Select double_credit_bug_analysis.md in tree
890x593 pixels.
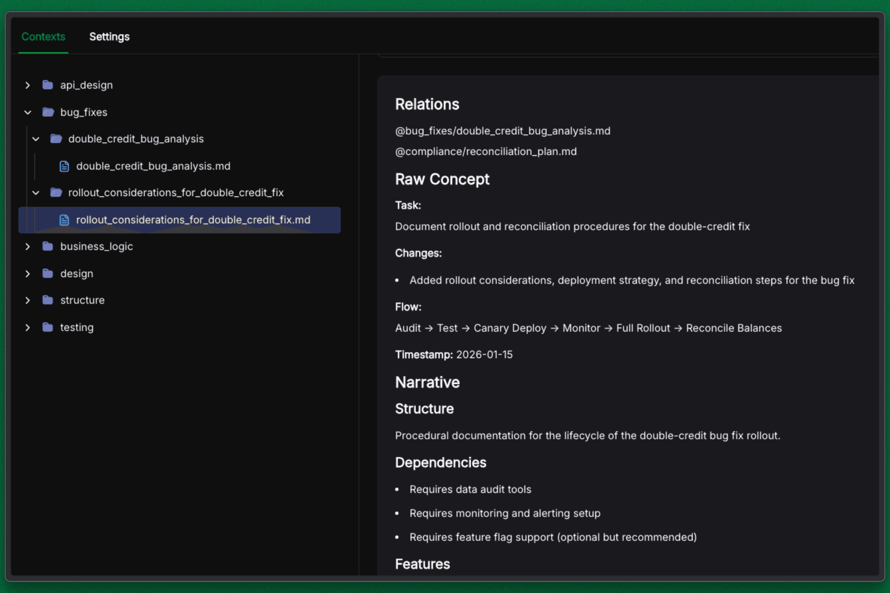pyautogui.click(x=153, y=166)
